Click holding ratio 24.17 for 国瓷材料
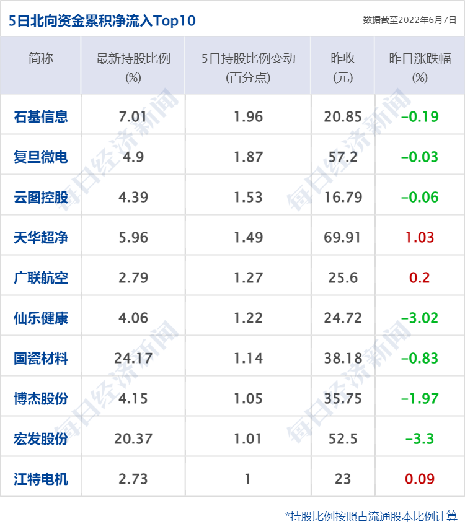 coord(133,359)
